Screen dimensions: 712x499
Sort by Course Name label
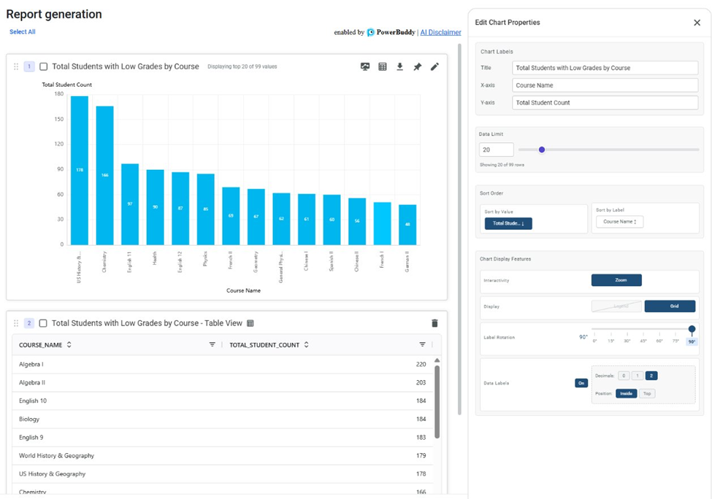point(619,222)
